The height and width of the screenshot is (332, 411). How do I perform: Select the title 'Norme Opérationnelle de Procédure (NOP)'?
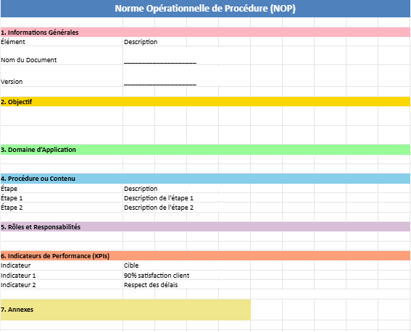(x=205, y=9)
